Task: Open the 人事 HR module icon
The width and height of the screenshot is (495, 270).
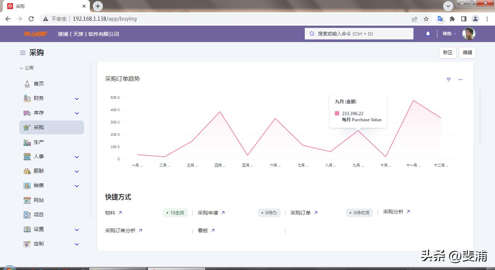Action: [x=27, y=156]
